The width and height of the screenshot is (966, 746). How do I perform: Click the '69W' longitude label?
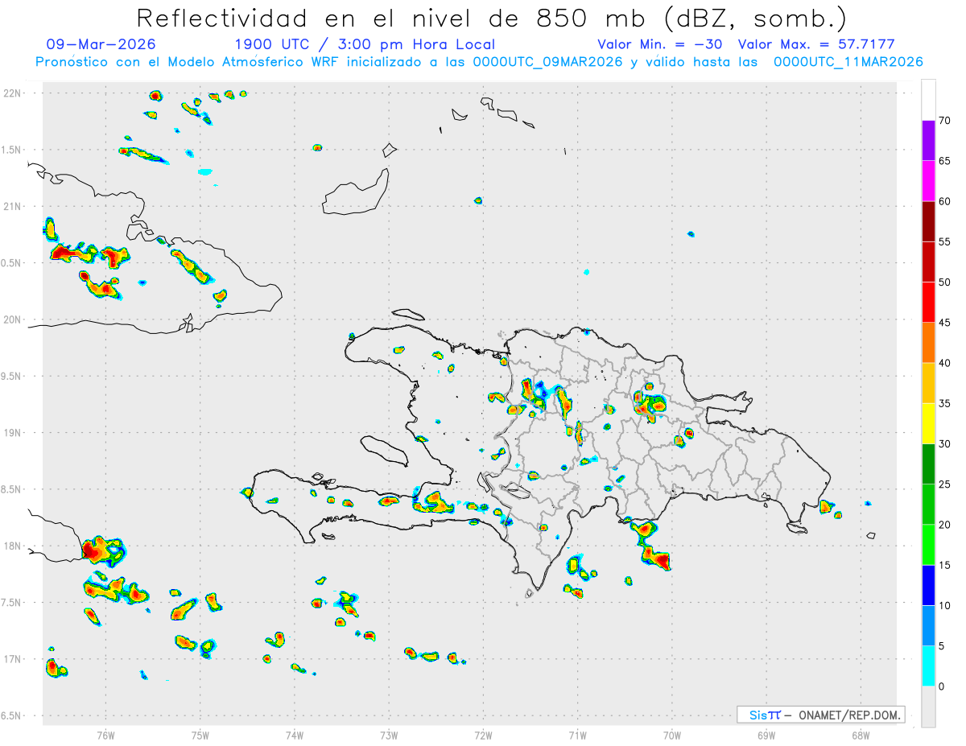tap(766, 735)
